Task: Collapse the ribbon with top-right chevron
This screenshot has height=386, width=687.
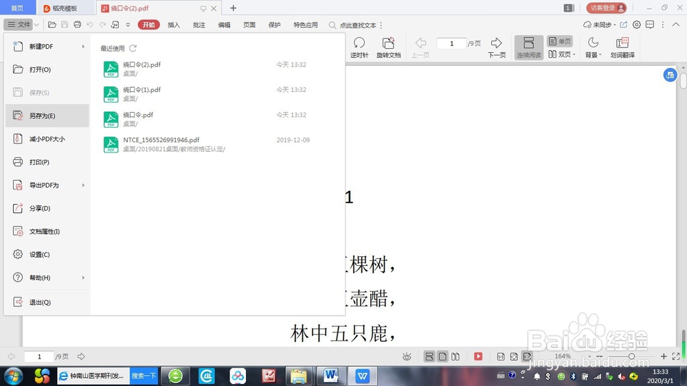Action: [676, 25]
